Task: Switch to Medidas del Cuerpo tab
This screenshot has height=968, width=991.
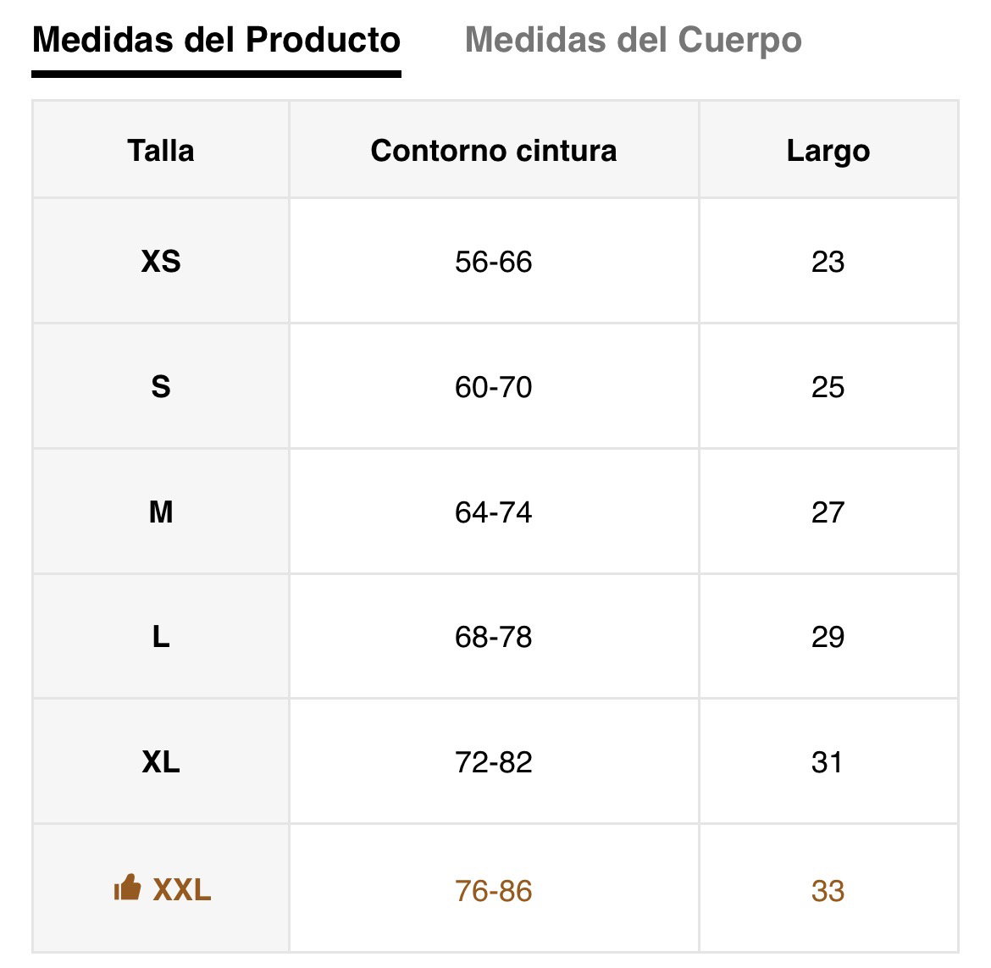Action: [634, 41]
